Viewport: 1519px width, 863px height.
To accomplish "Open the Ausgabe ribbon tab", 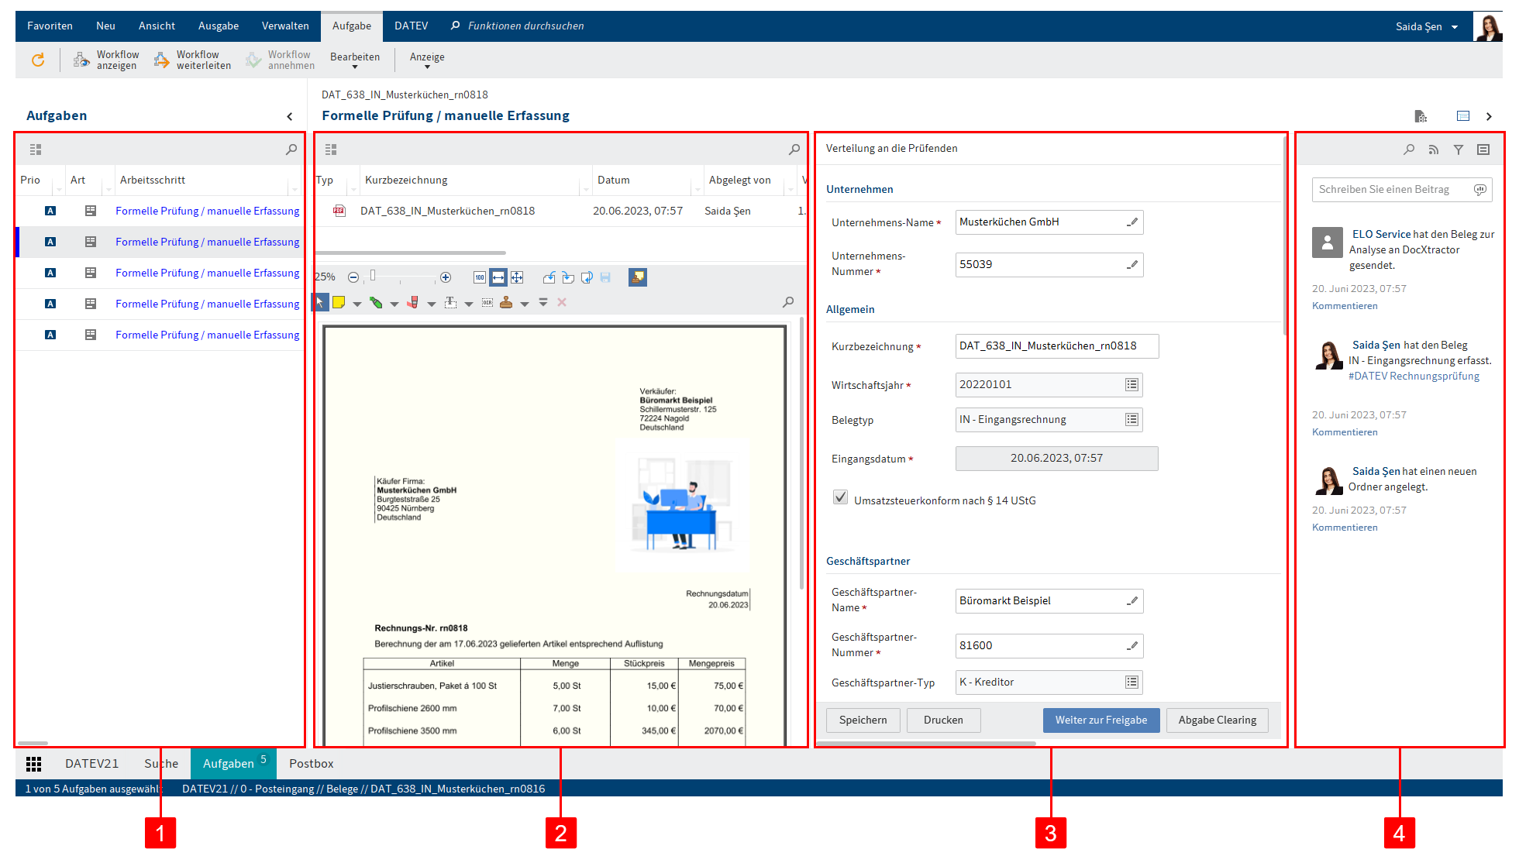I will [x=219, y=26].
